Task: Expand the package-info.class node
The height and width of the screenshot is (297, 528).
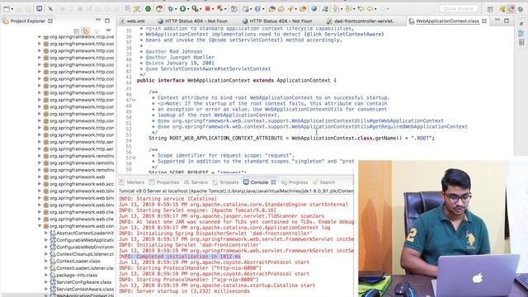Action: [46, 275]
